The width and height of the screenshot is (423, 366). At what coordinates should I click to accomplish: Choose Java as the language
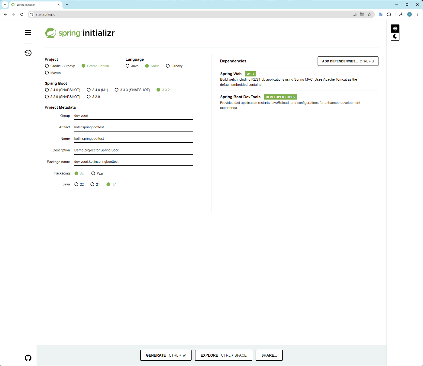tap(132, 66)
